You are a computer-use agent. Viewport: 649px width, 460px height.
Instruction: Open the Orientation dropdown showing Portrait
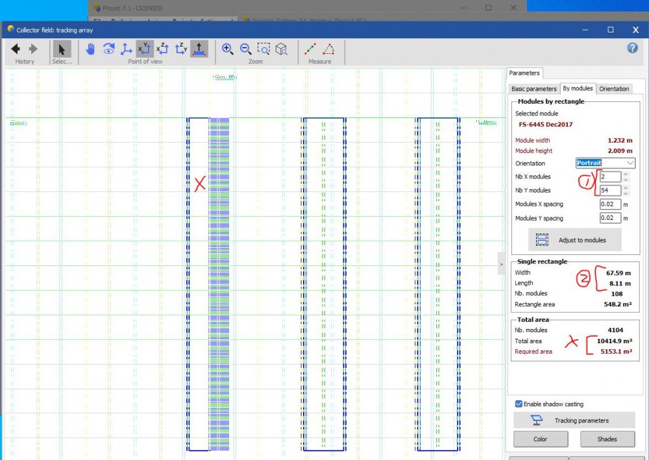tap(605, 163)
